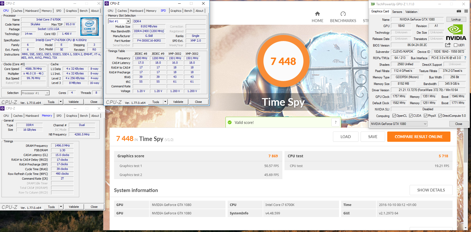Screen dimensions: 471x232
Task: Switch to the Caches tab in CPU window
Action: pos(18,11)
